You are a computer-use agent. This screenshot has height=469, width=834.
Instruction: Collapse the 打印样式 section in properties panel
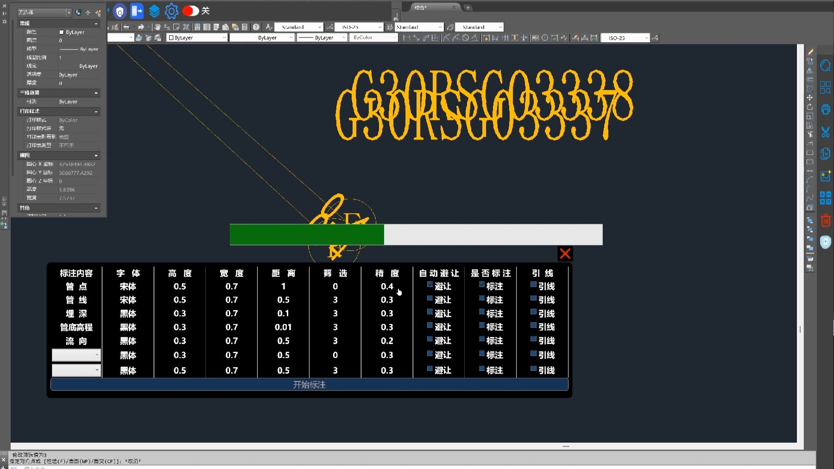96,111
